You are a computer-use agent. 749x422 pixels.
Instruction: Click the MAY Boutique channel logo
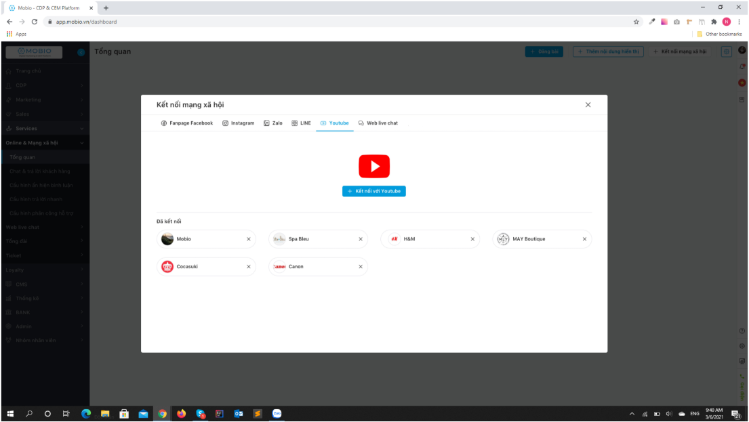pyautogui.click(x=503, y=239)
